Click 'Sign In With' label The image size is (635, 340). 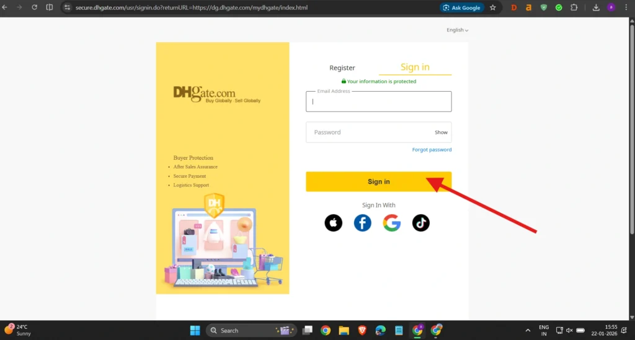pos(379,205)
